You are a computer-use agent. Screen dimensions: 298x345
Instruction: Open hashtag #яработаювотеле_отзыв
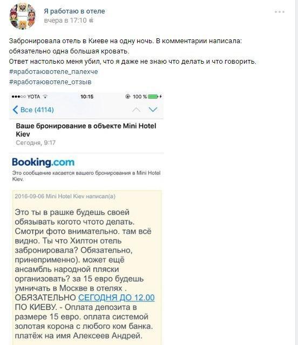[50, 82]
